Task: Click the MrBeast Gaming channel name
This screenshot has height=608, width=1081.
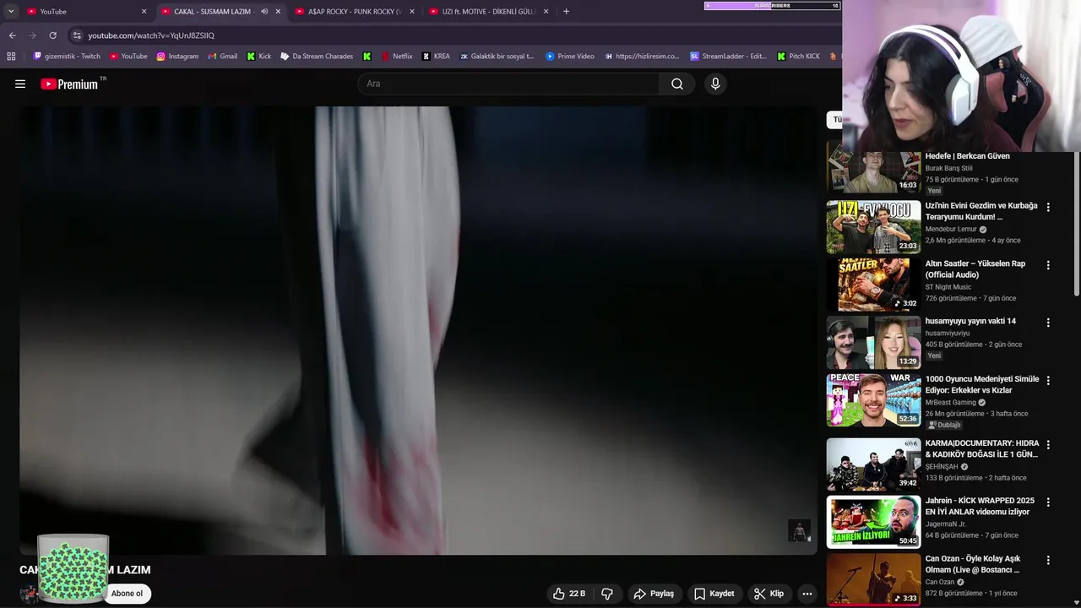Action: pyautogui.click(x=950, y=403)
